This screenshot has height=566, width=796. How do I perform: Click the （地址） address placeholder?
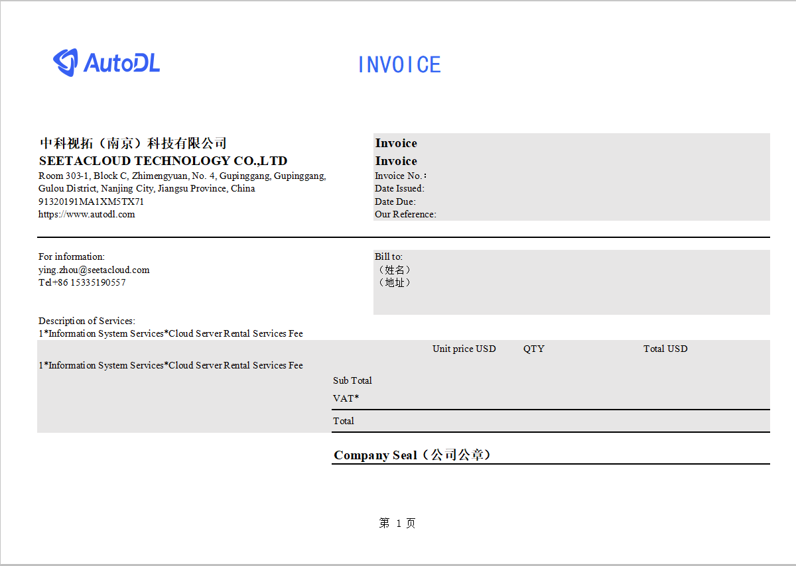coord(394,282)
